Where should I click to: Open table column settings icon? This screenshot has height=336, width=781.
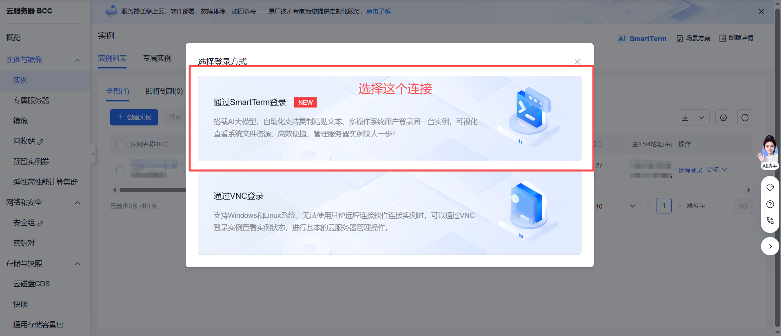[723, 118]
